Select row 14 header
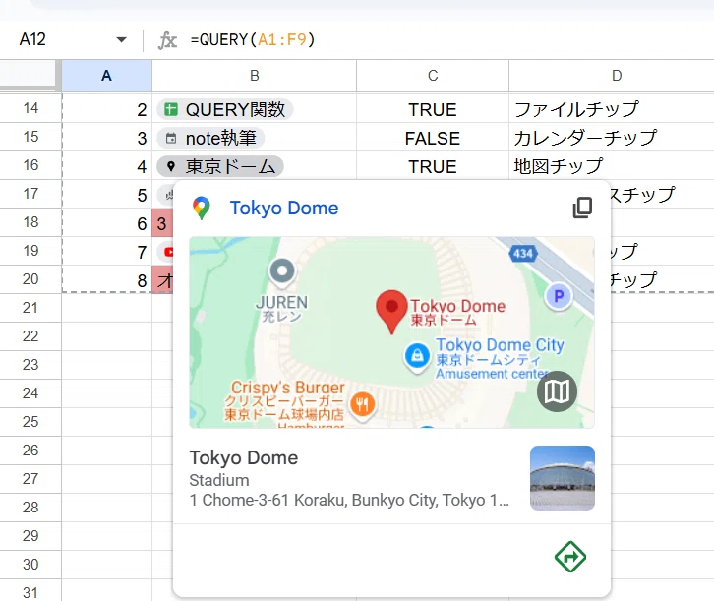The image size is (714, 601). click(x=30, y=108)
